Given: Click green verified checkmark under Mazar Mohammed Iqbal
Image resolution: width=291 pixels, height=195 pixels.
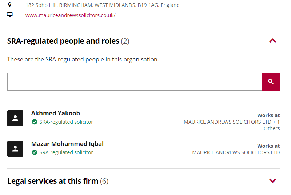Looking at the screenshot, I should point(35,152).
